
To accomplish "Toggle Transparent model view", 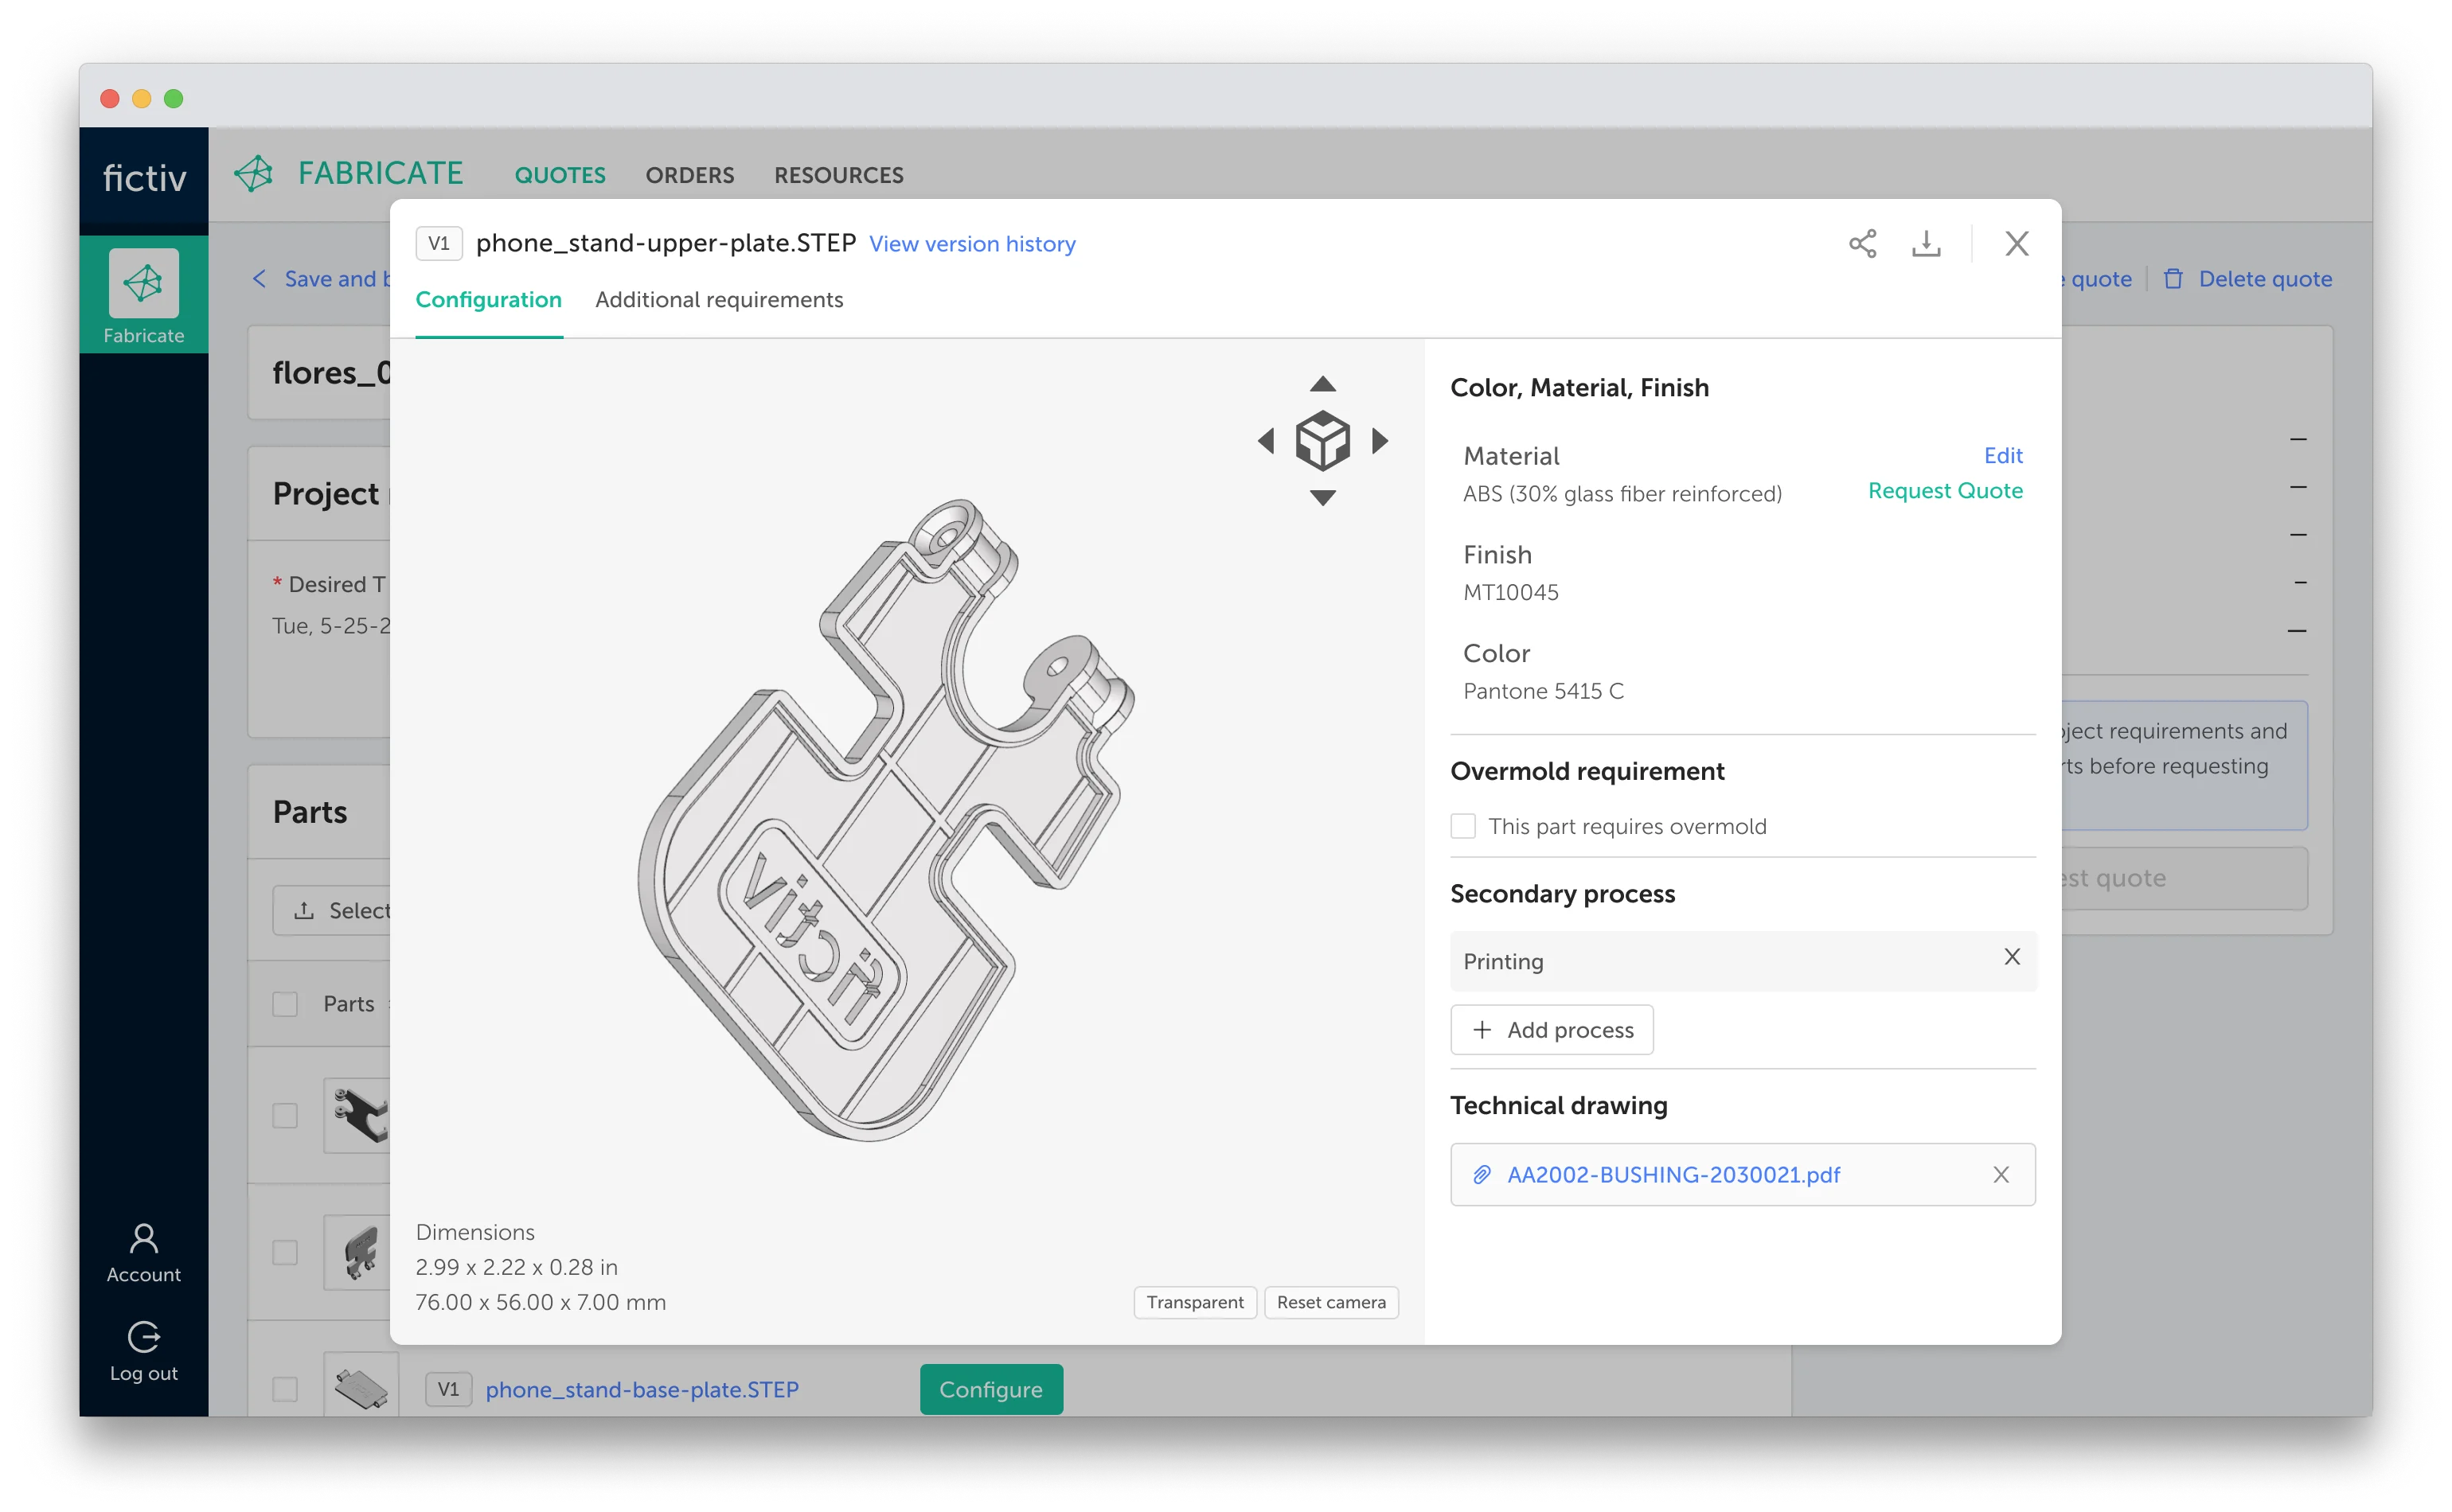I will tap(1194, 1302).
